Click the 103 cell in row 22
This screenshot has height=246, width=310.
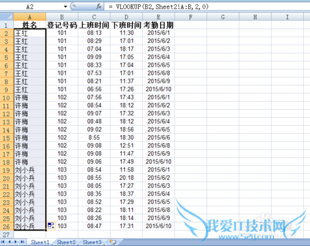point(62,194)
